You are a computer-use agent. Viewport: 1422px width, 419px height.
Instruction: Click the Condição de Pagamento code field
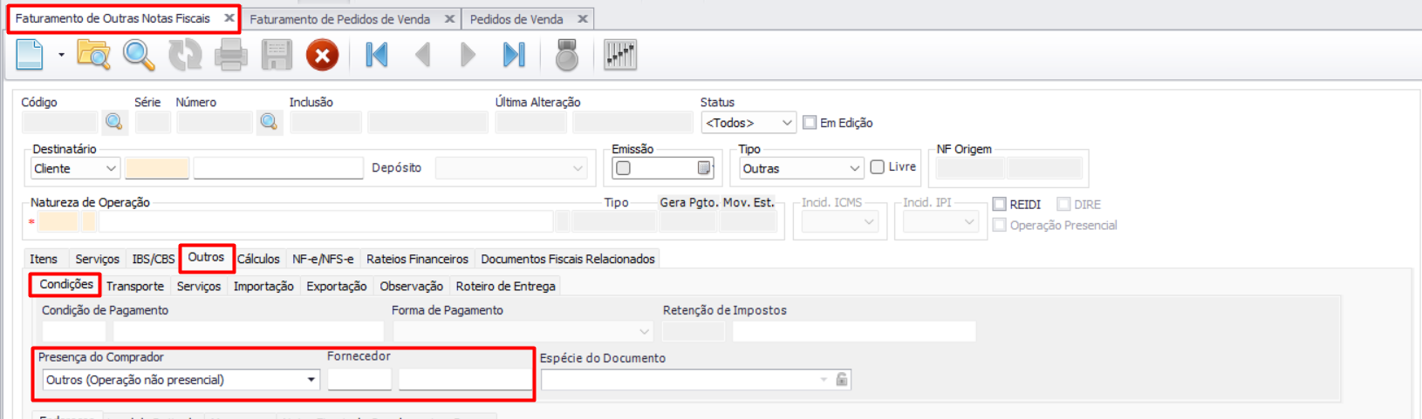coord(74,331)
